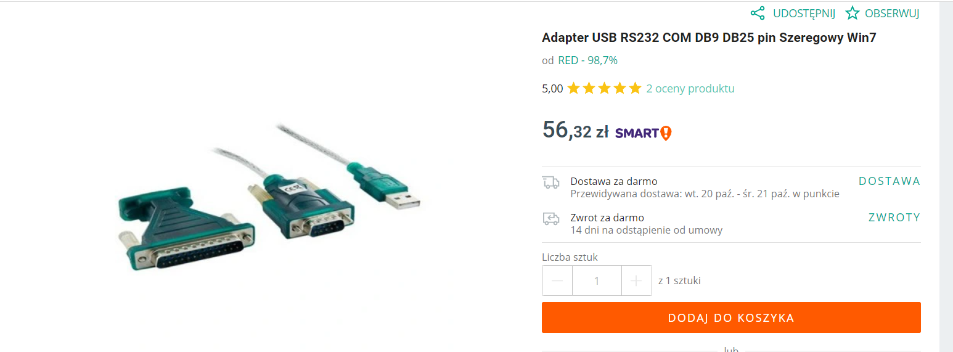
Task: Click the OBSERWUJ watch label
Action: point(892,13)
